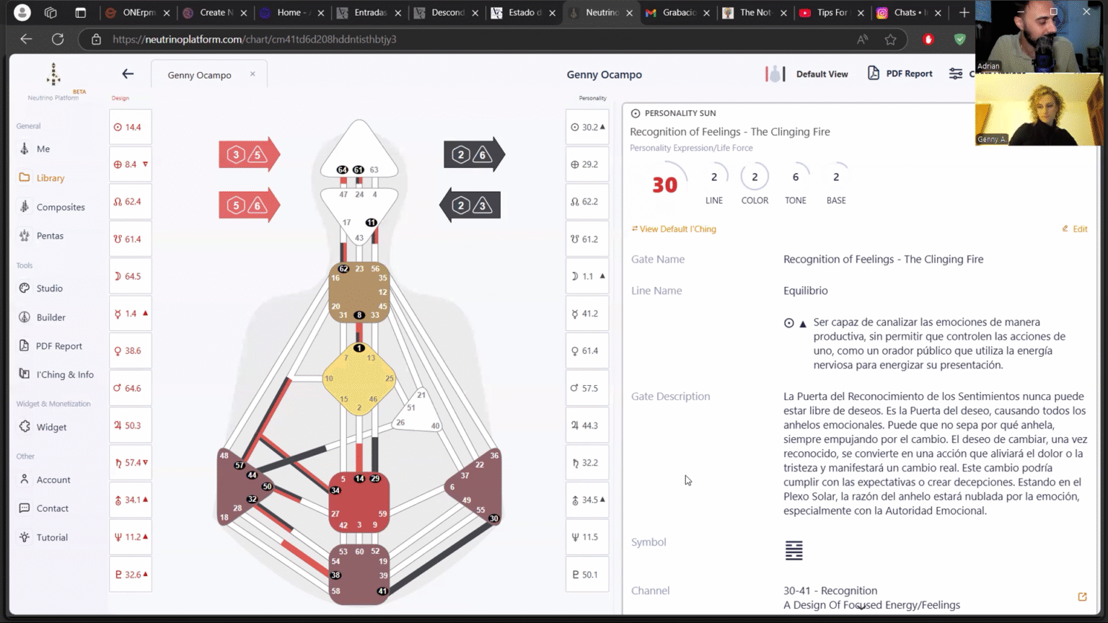Select Design Sun 14.4 activation

coord(130,127)
